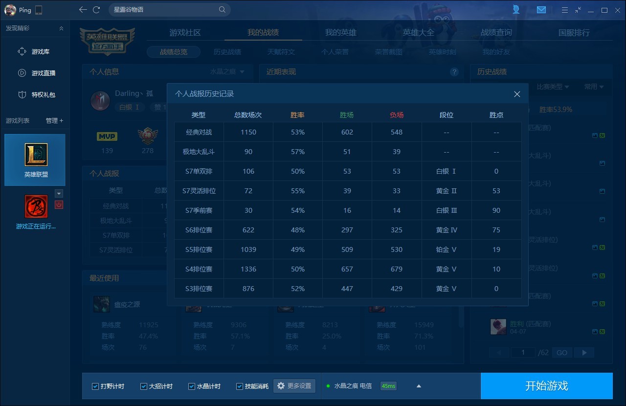Click the 45ms ping indicator
The image size is (626, 406).
click(388, 386)
